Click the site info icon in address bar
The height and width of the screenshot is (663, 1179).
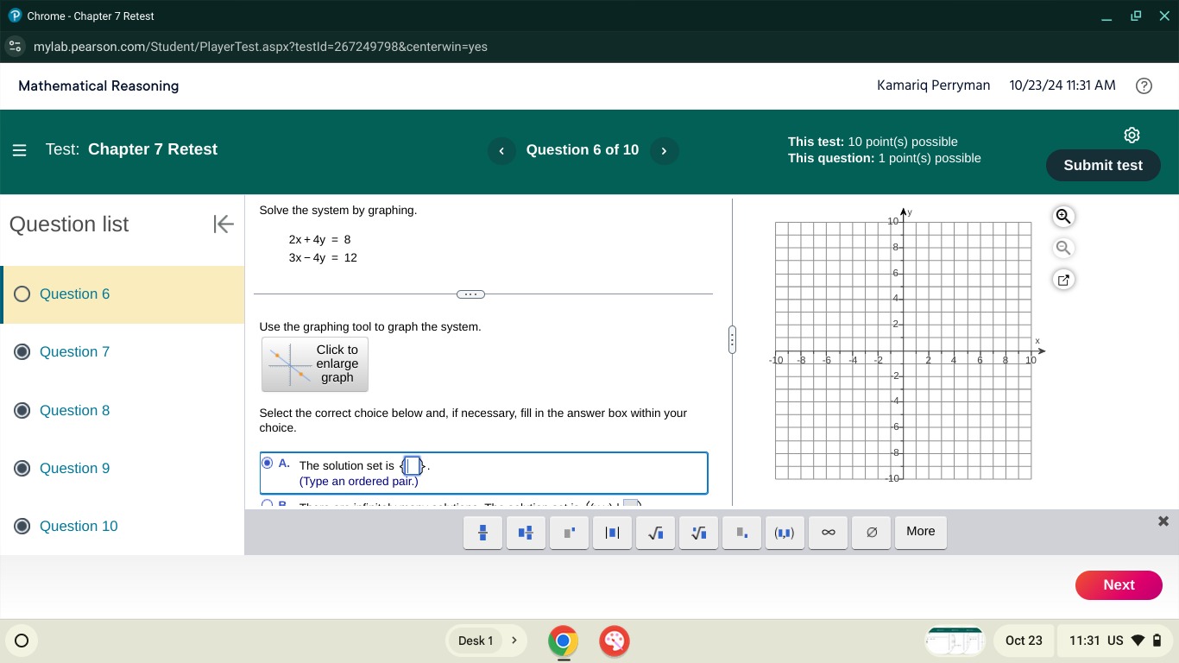[15, 47]
